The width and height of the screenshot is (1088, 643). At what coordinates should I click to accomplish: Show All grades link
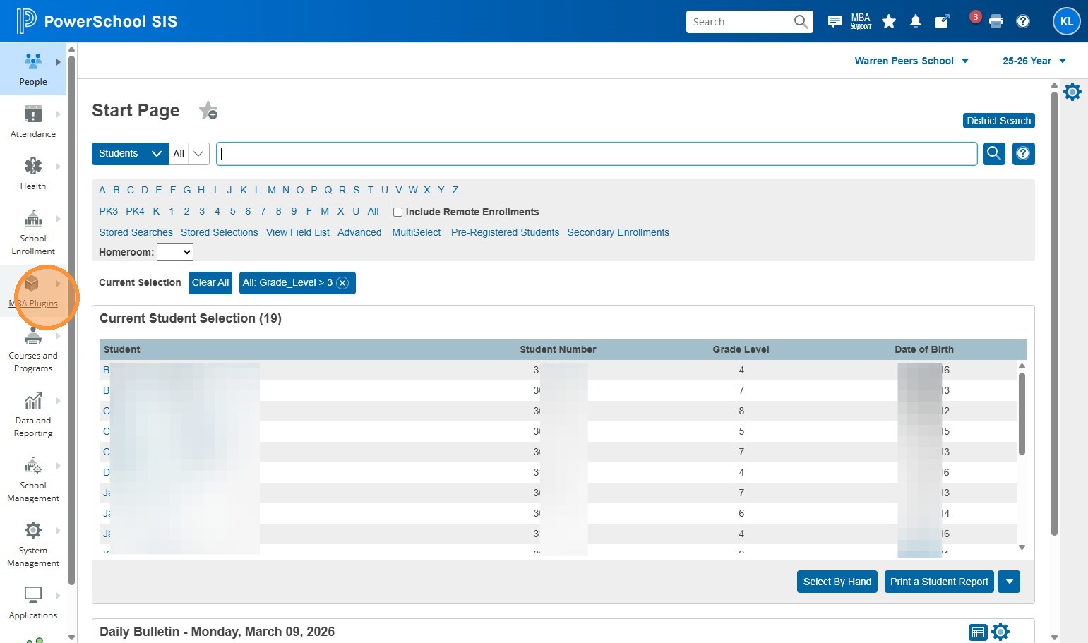(373, 211)
